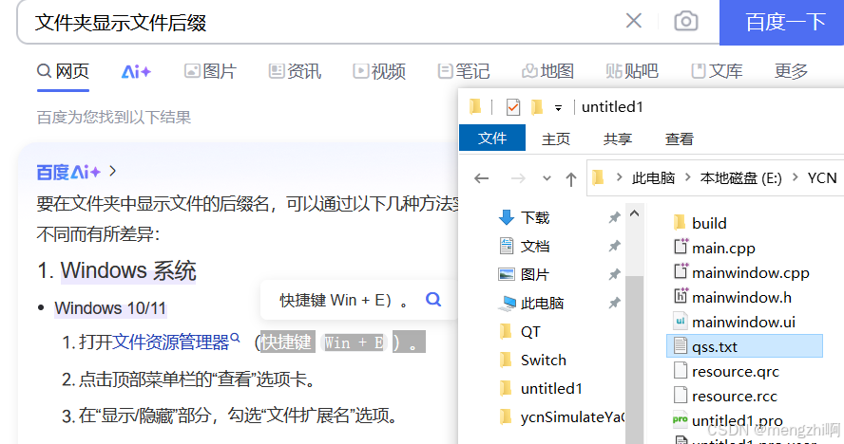Click YCN in the address breadcrumb

(822, 178)
